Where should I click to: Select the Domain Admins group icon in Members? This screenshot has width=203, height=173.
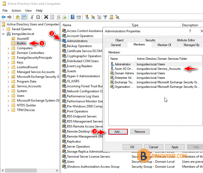click(x=112, y=73)
